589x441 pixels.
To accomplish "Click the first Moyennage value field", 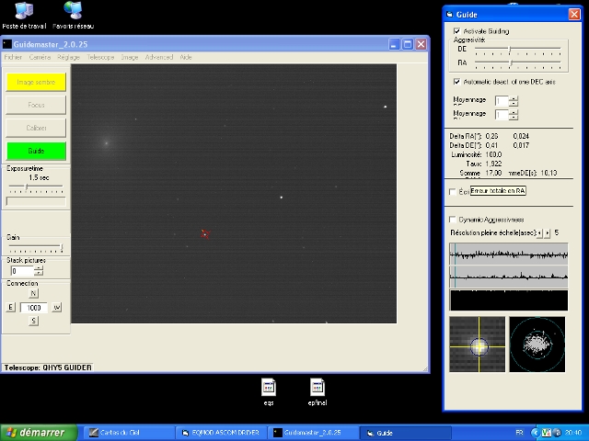I will (502, 101).
